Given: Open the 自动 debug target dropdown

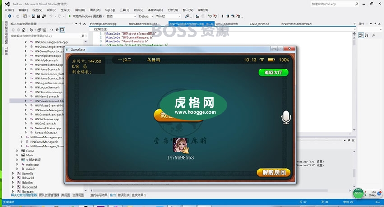Looking at the screenshot, I should coord(121,16).
